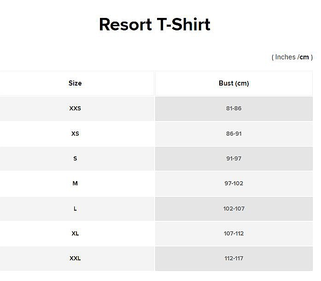Click the XS size row label
Image resolution: width=321 pixels, height=281 pixels.
click(75, 134)
